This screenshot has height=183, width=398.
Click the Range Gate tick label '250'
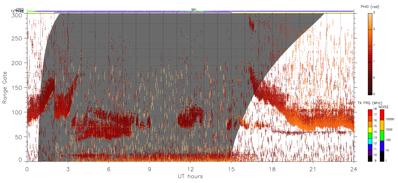18,38
